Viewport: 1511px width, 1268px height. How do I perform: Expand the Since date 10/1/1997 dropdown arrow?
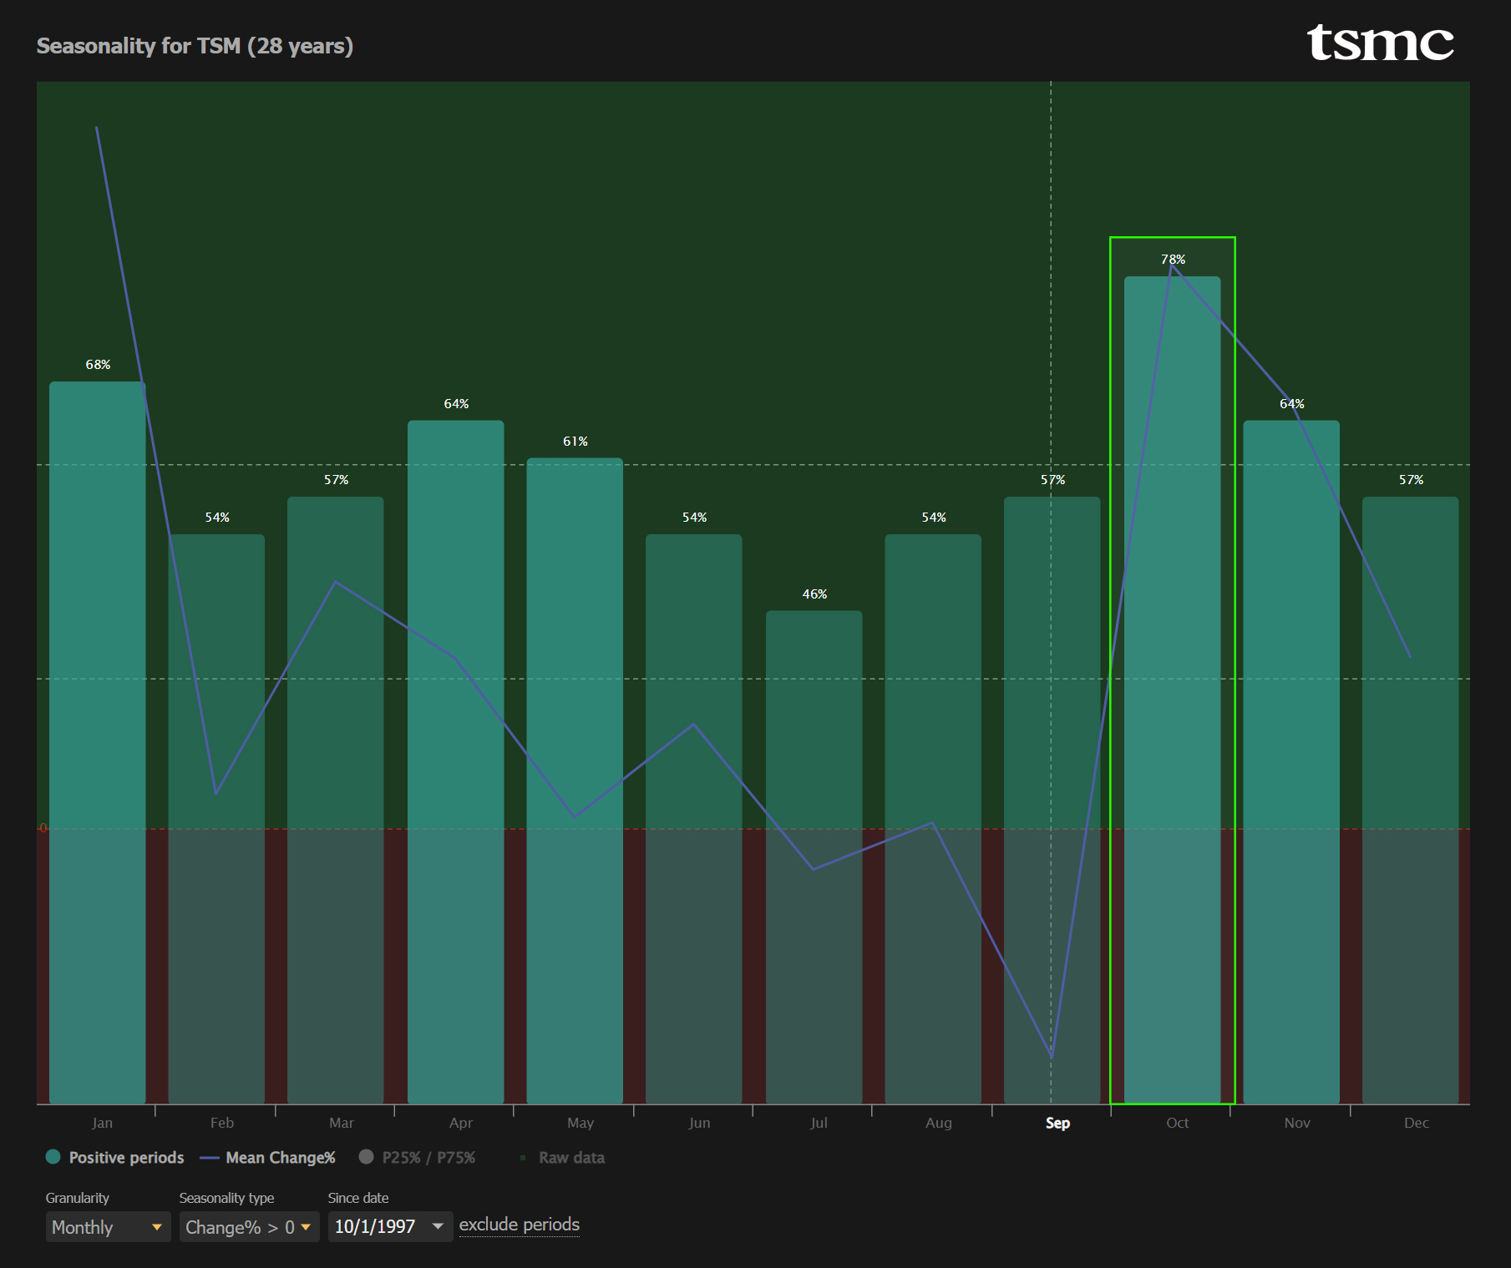(438, 1226)
